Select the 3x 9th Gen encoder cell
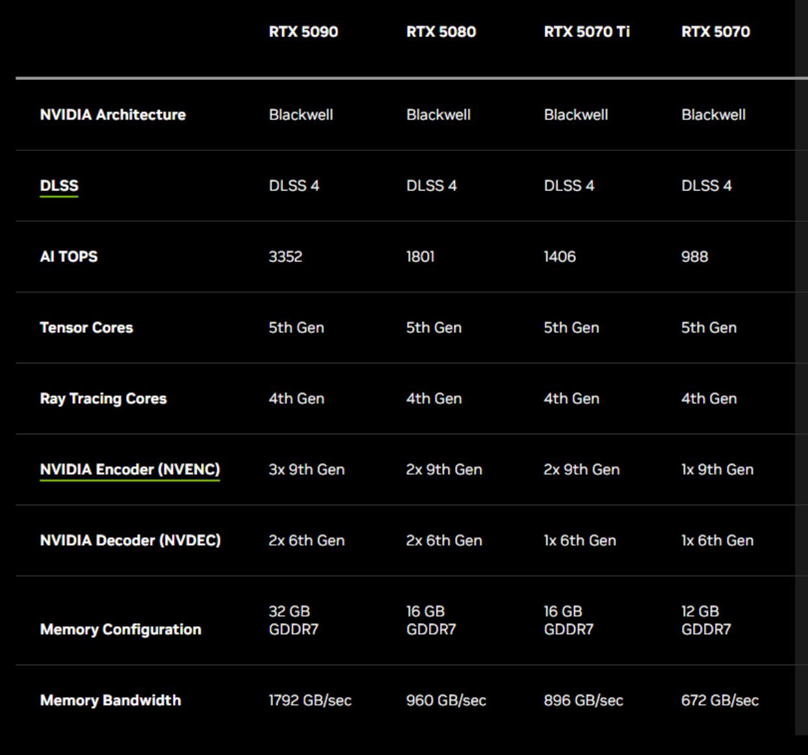Image resolution: width=808 pixels, height=755 pixels. pos(306,470)
